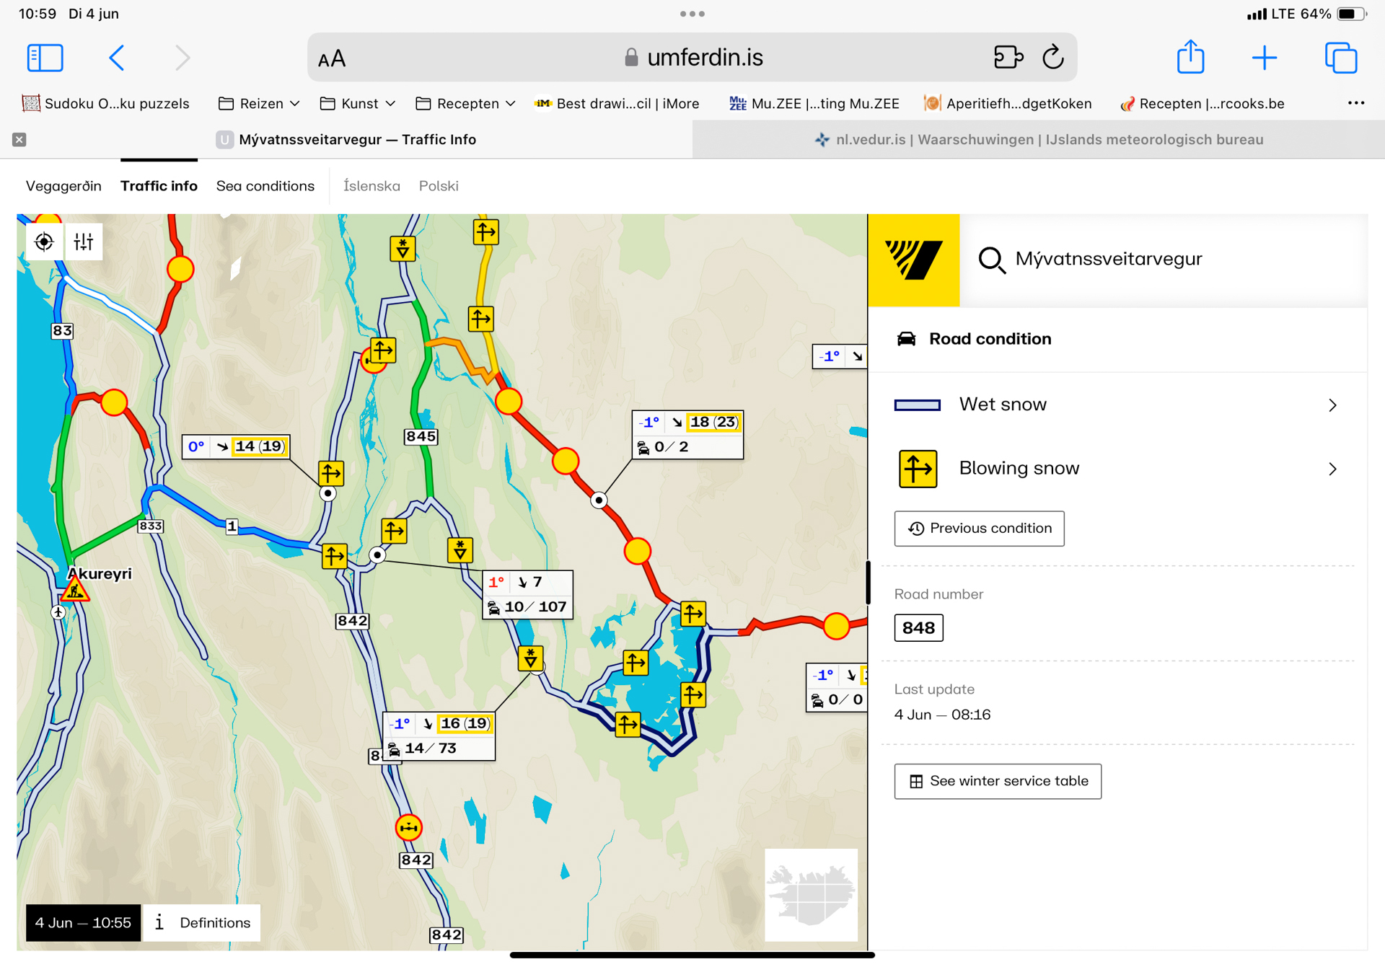Toggle the Safari sidebar

[45, 57]
